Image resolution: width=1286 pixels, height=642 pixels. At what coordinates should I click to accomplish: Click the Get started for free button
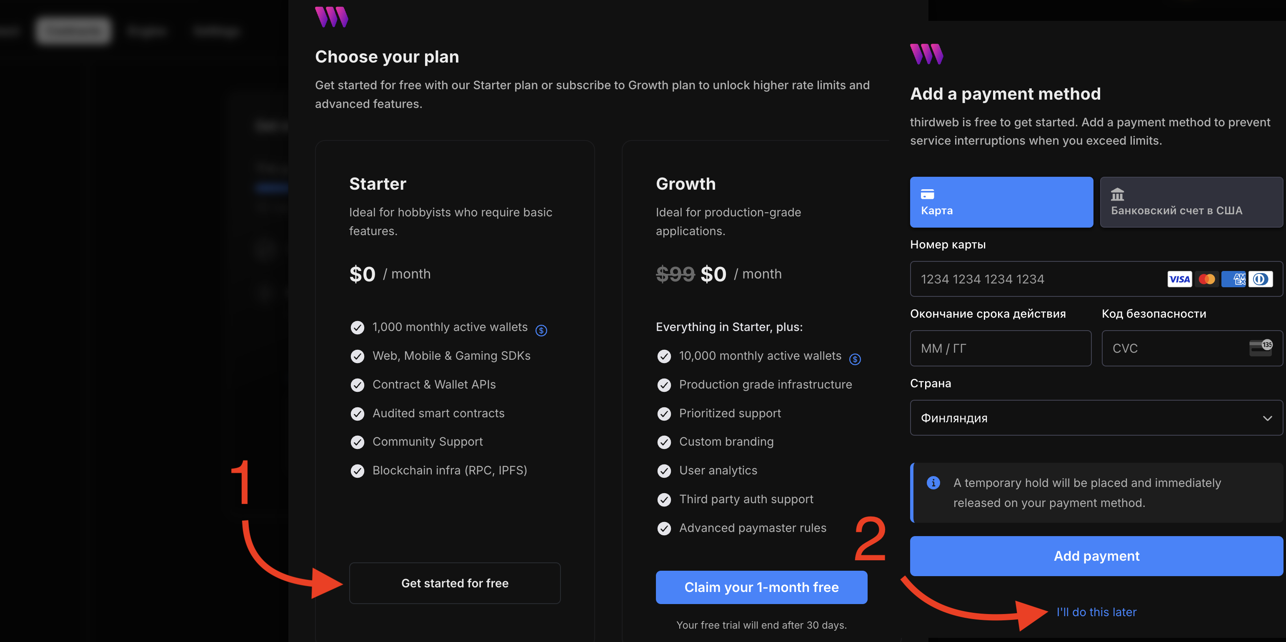(455, 583)
